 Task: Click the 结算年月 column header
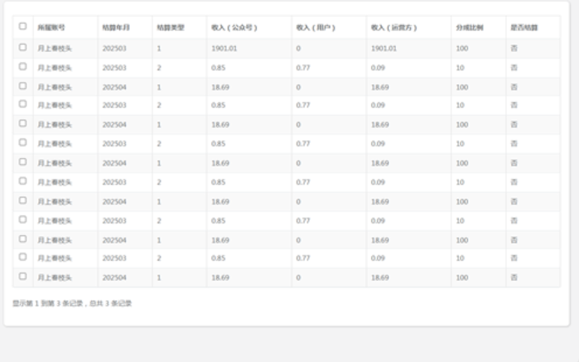(x=116, y=27)
